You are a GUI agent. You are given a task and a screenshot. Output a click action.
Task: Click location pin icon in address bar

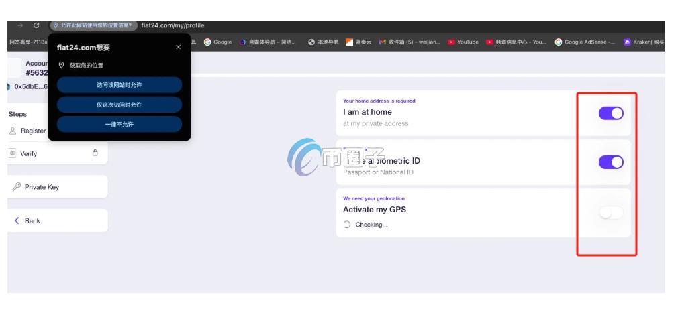coord(56,25)
